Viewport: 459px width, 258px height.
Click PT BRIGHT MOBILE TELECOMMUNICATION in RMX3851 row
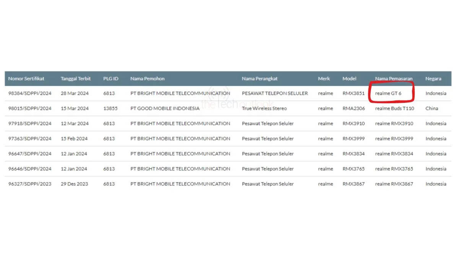tap(180, 93)
